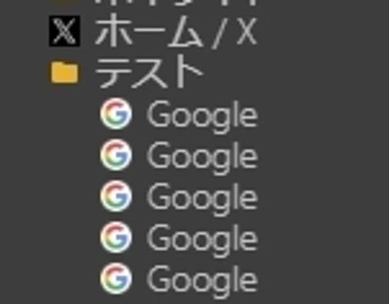Open the last Google bookmark label
The image size is (389, 304).
(202, 281)
